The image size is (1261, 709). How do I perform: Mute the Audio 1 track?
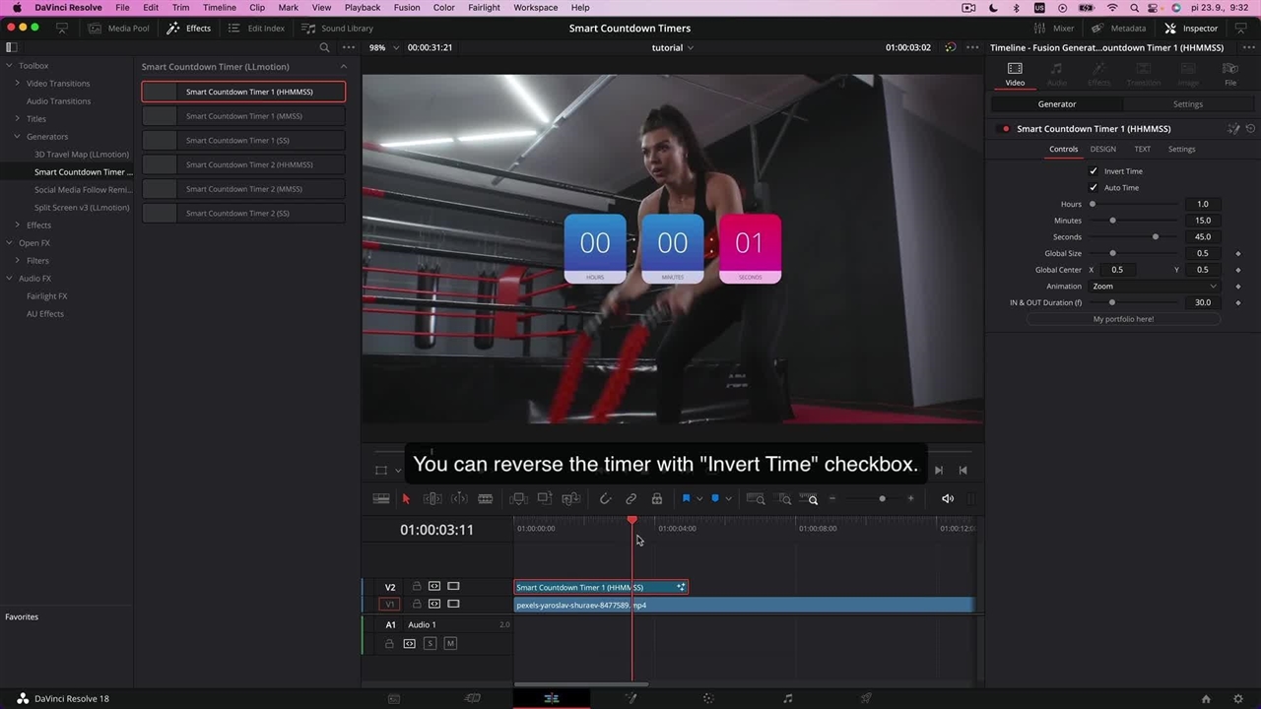coord(450,643)
